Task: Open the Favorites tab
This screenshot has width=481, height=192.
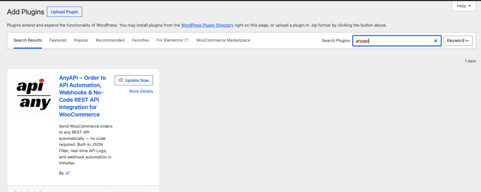Action: pyautogui.click(x=140, y=40)
